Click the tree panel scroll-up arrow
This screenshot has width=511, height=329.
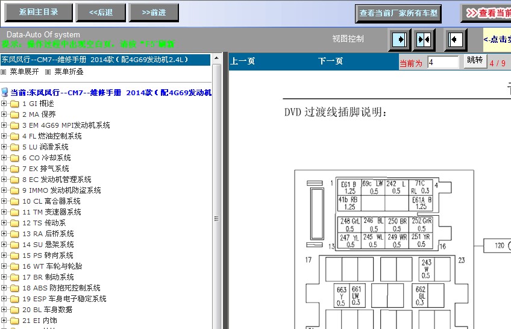point(216,58)
